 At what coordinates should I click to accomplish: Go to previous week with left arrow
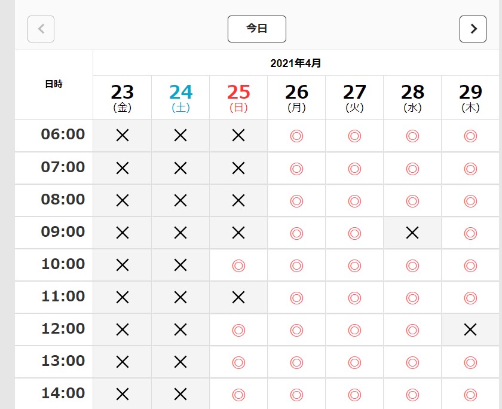click(41, 29)
